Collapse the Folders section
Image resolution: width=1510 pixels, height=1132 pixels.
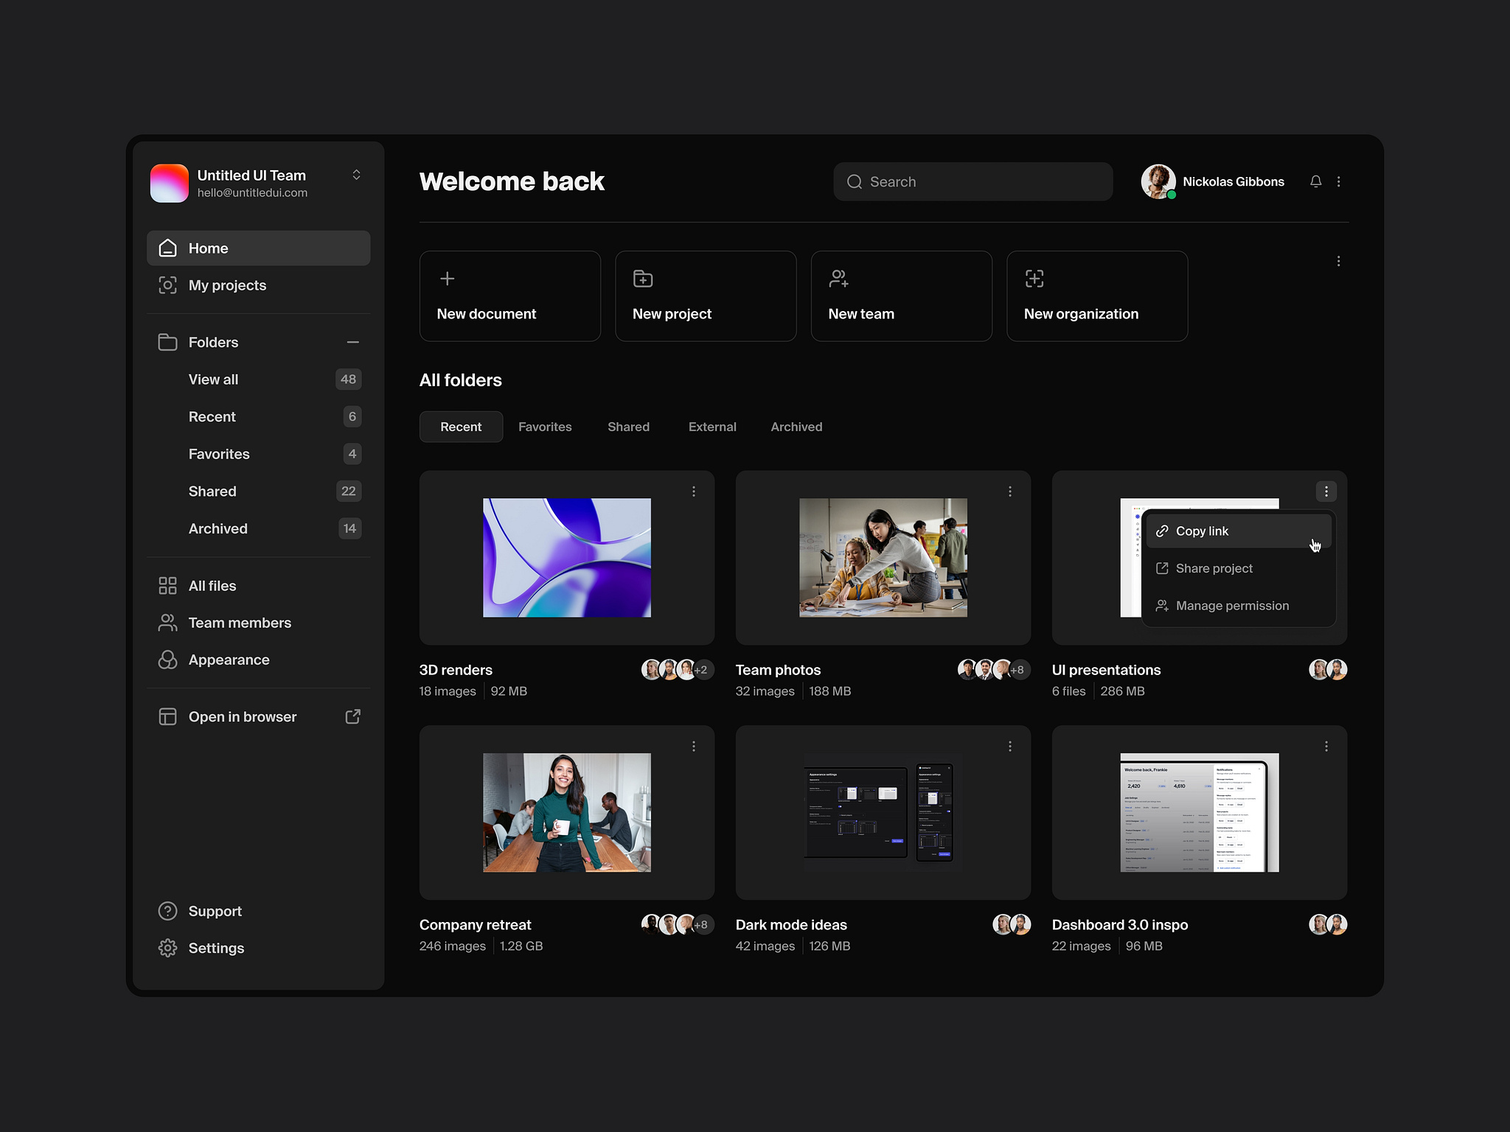coord(352,341)
